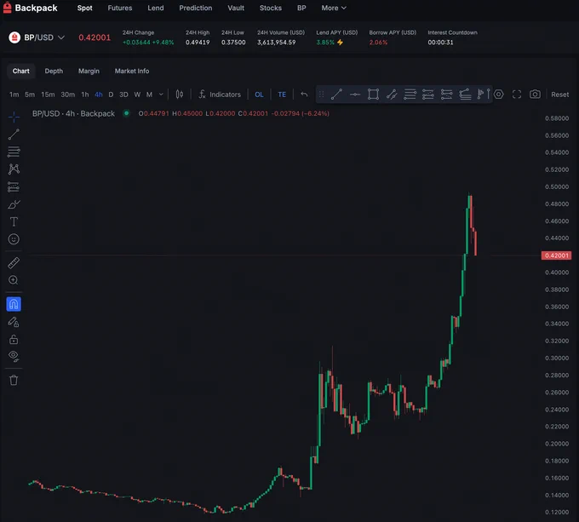The width and height of the screenshot is (579, 522).
Task: Select the crosshair cursor tool
Action: [14, 117]
